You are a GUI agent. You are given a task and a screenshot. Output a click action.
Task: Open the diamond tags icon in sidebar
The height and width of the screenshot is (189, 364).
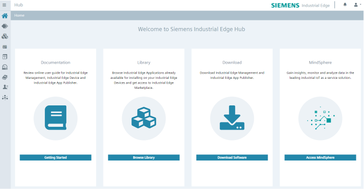coord(5,26)
